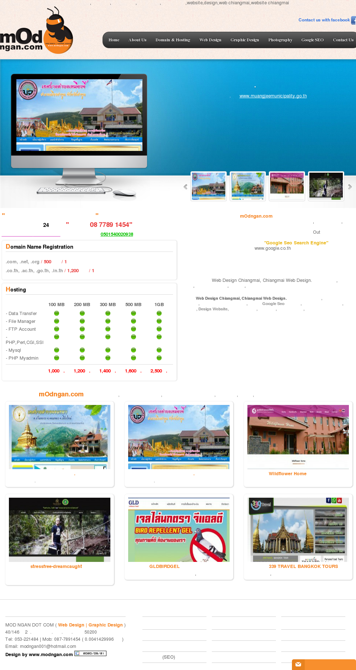This screenshot has width=356, height=670.
Task: Click the 500 price for .com domains
Action: coord(48,262)
